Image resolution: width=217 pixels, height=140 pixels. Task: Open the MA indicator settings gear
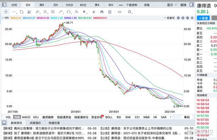click(192, 18)
